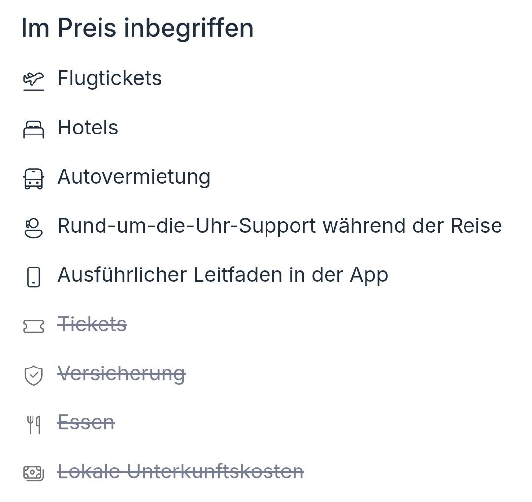
Task: Click the bus icon beside Autovermietung
Action: [33, 178]
